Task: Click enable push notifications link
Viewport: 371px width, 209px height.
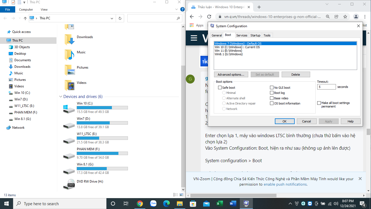Action: (285, 184)
